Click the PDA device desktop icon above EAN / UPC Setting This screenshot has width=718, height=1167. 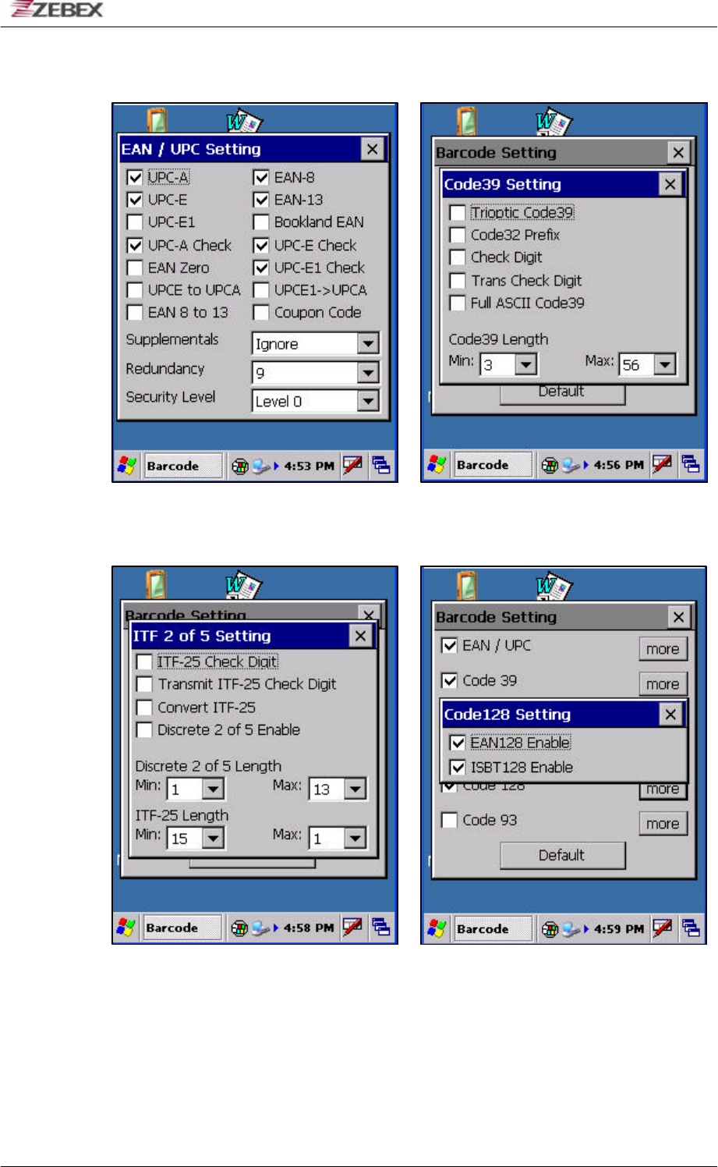[157, 120]
